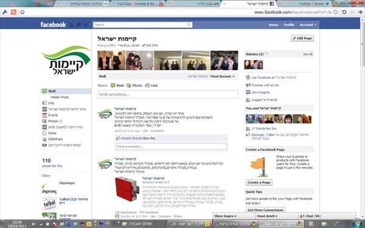
Task: Click the Write a comment field
Action: pos(172,147)
